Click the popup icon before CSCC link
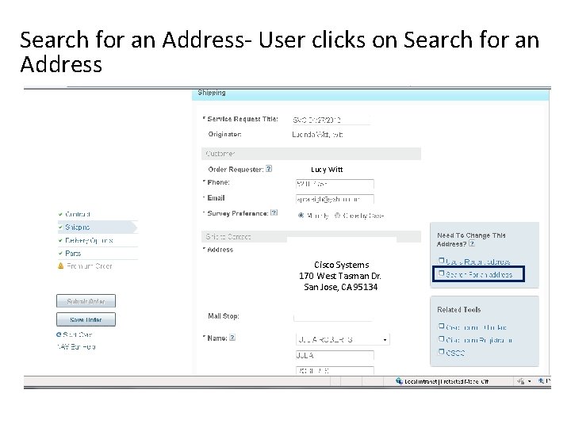571x428 pixels. [x=441, y=352]
